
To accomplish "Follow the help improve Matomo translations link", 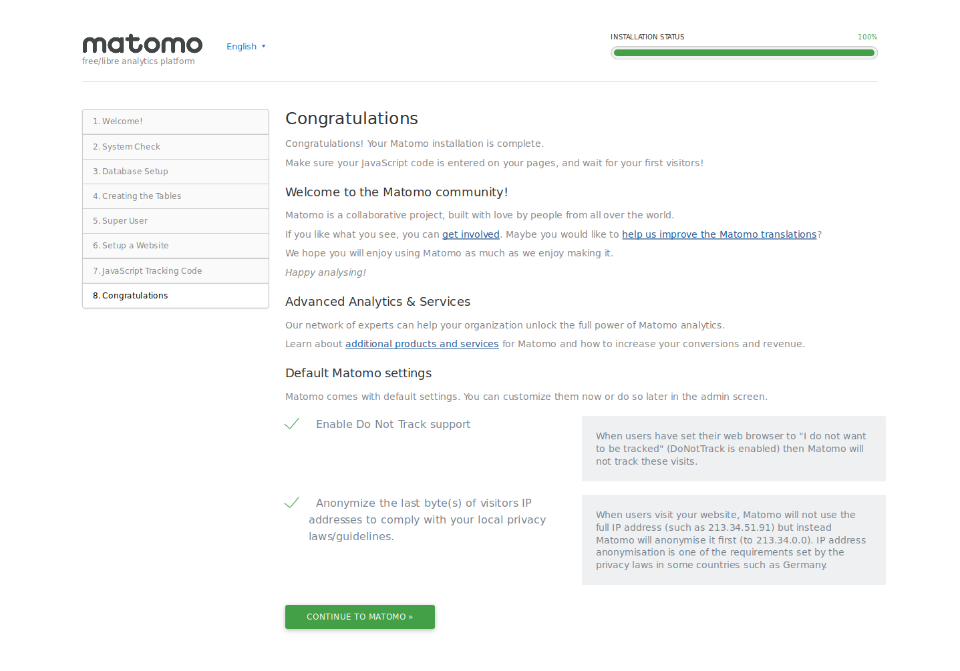I will click(x=719, y=234).
